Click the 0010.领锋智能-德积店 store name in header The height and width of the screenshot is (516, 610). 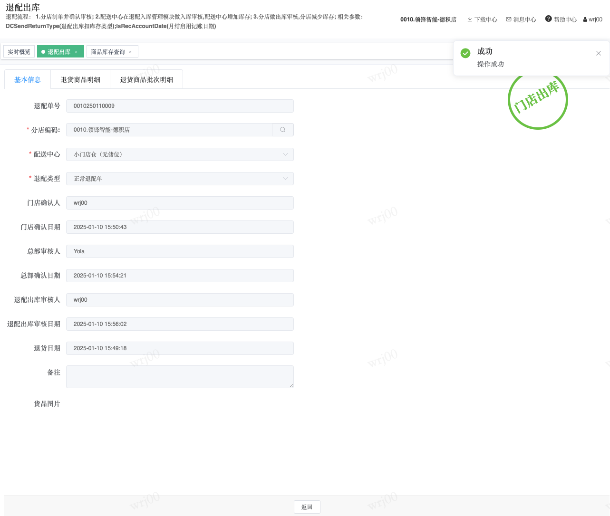[x=428, y=19]
